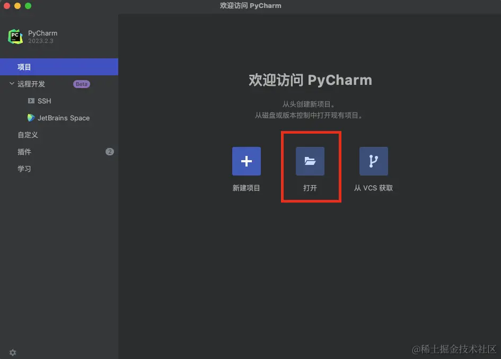Open the 自定义 section
The height and width of the screenshot is (359, 501).
(x=59, y=135)
